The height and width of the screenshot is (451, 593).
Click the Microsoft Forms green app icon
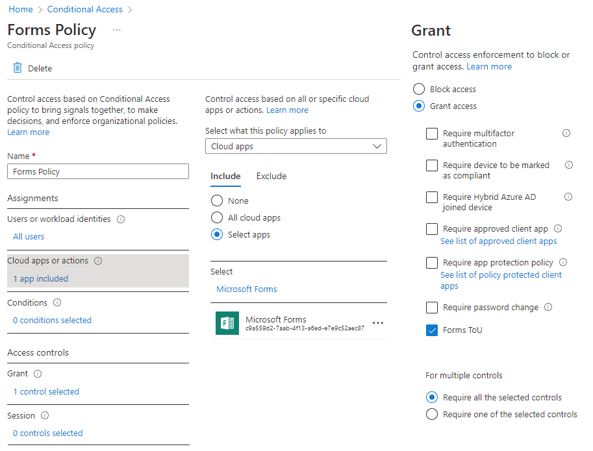pyautogui.click(x=227, y=323)
